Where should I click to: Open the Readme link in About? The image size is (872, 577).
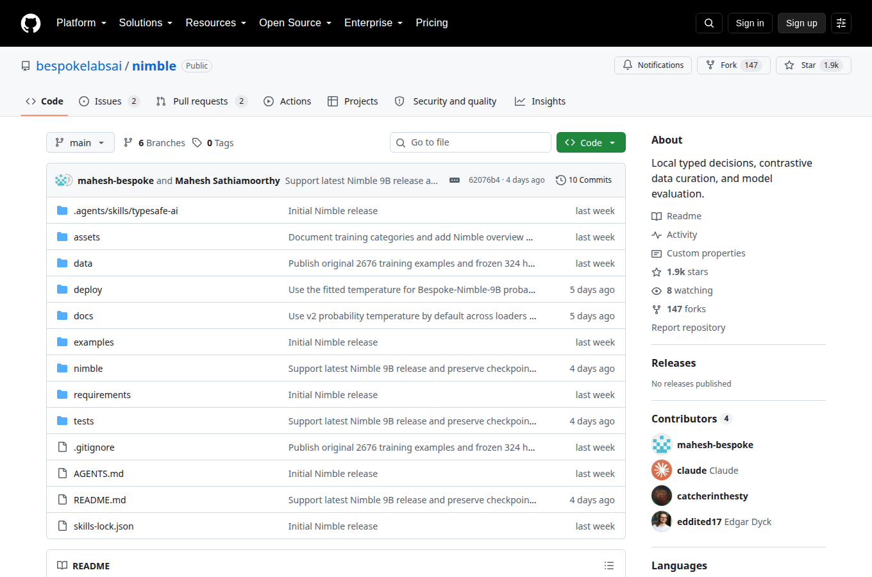pos(676,216)
